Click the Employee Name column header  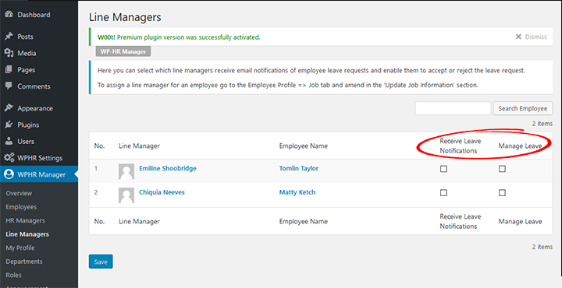pyautogui.click(x=303, y=146)
